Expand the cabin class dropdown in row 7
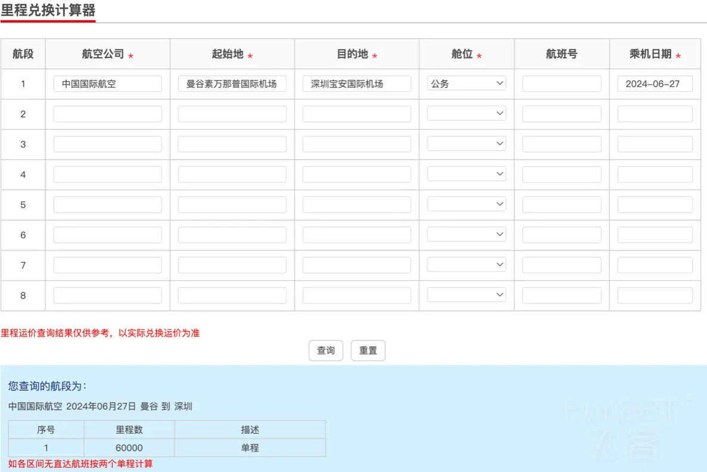 click(466, 265)
